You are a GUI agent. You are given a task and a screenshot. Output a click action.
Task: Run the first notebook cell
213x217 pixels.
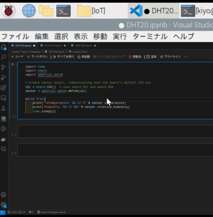tap(12, 64)
